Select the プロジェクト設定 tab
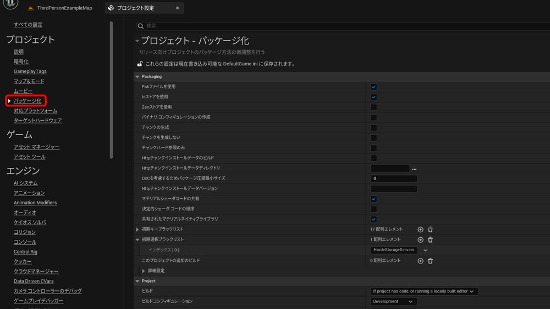Viewport: 550px width, 309px height. (144, 8)
